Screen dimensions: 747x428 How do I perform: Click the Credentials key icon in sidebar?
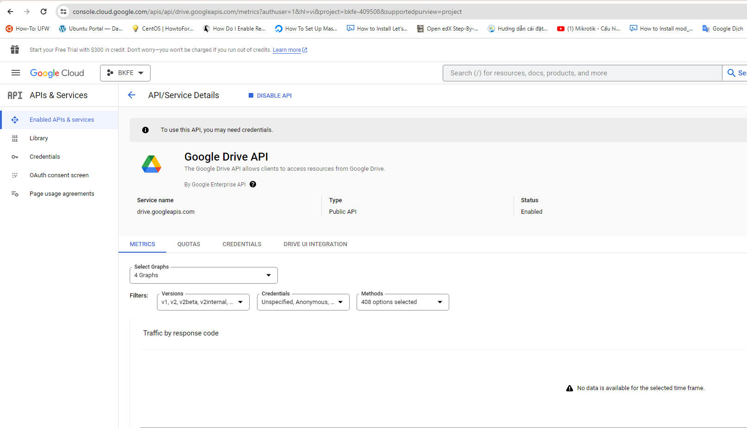tap(15, 157)
